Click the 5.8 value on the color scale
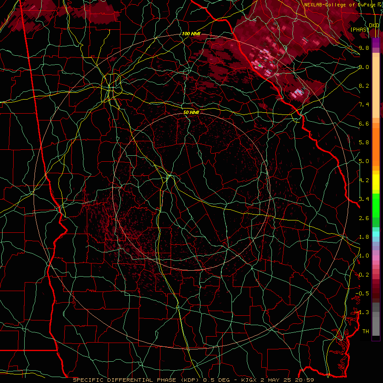Screen dimensions: 383x383 click(364, 143)
